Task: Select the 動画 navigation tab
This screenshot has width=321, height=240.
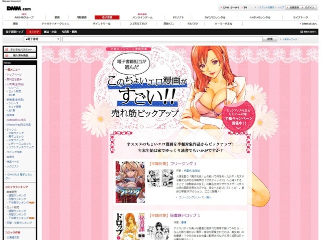Action: pyautogui.click(x=57, y=18)
